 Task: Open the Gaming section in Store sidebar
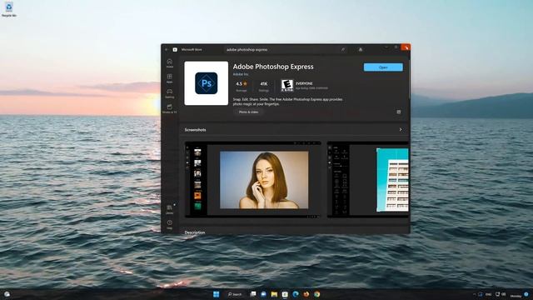click(x=169, y=93)
